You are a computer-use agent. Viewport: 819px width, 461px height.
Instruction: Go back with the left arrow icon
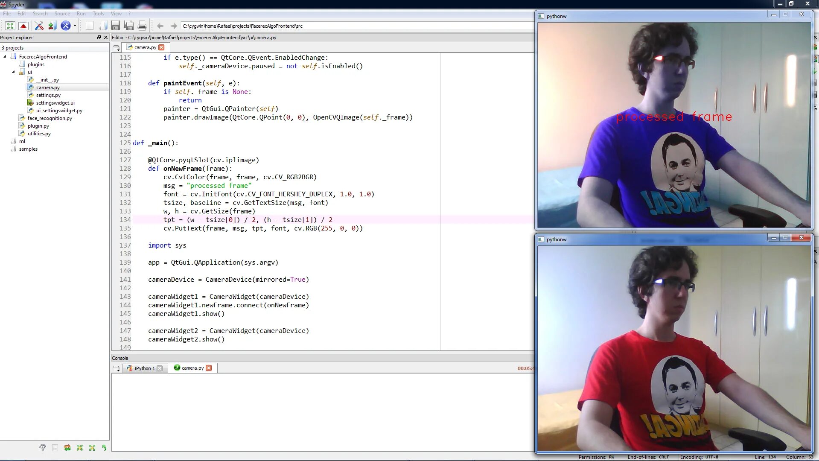(x=160, y=26)
